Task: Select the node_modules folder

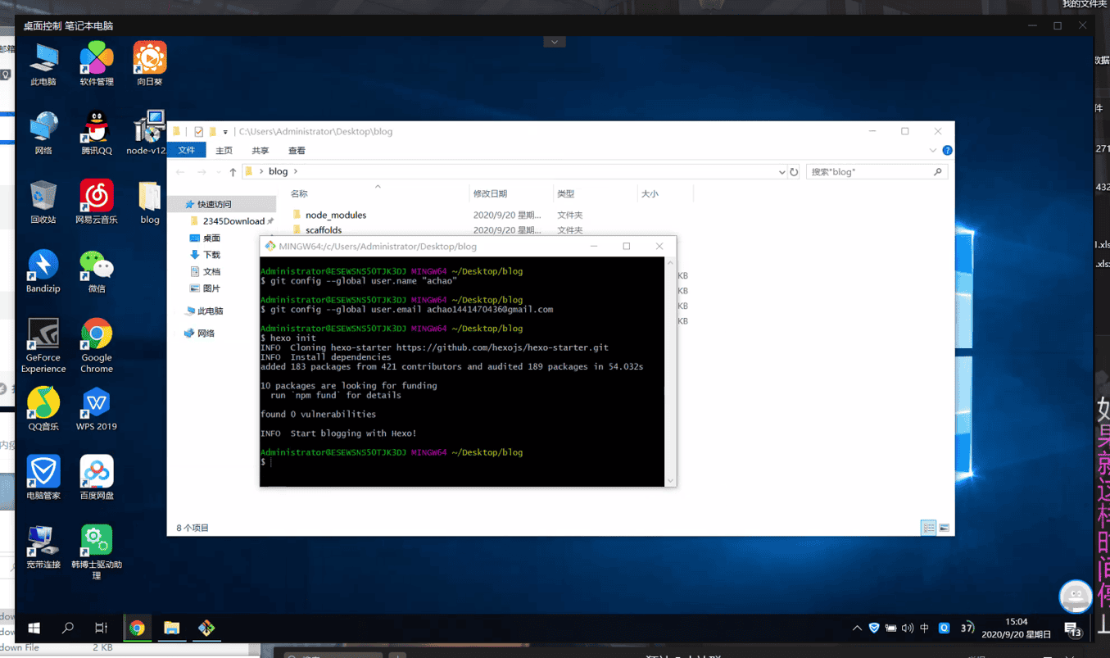Action: pos(335,215)
